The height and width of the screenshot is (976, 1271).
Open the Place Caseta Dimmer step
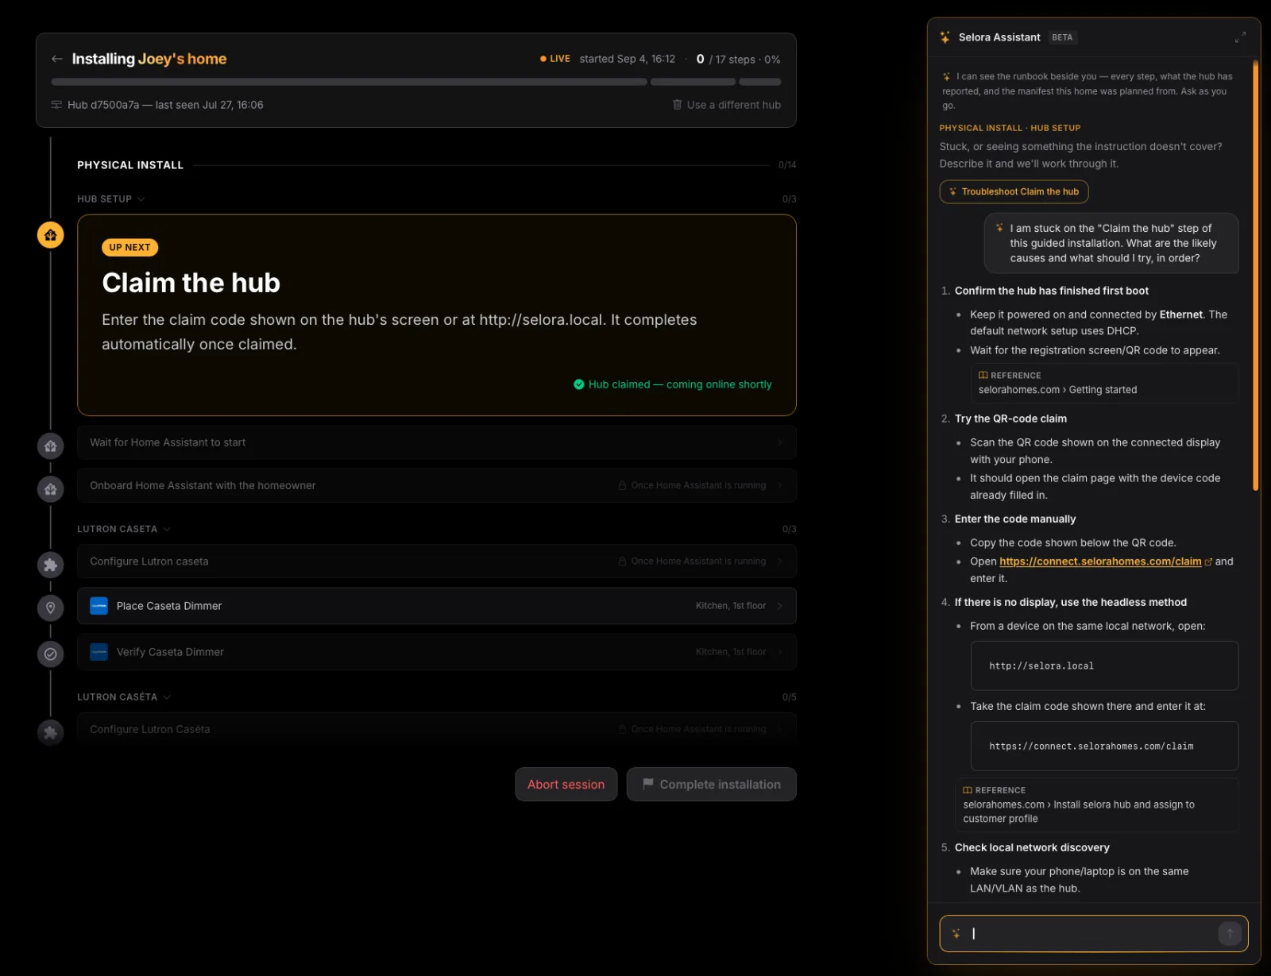pos(437,606)
